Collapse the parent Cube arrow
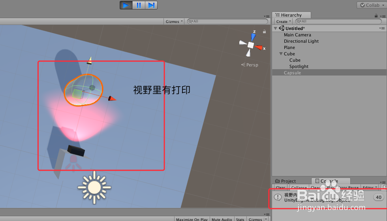The width and height of the screenshot is (387, 221). [281, 54]
